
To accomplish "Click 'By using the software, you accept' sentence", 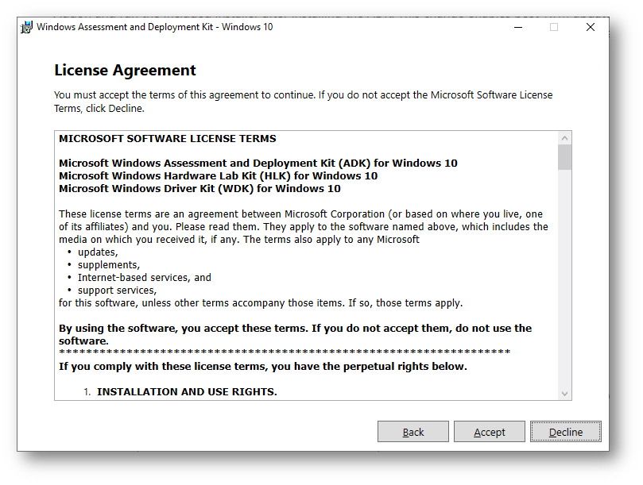I will [x=295, y=334].
